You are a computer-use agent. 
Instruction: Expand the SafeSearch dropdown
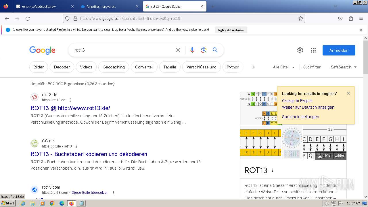[x=344, y=67]
